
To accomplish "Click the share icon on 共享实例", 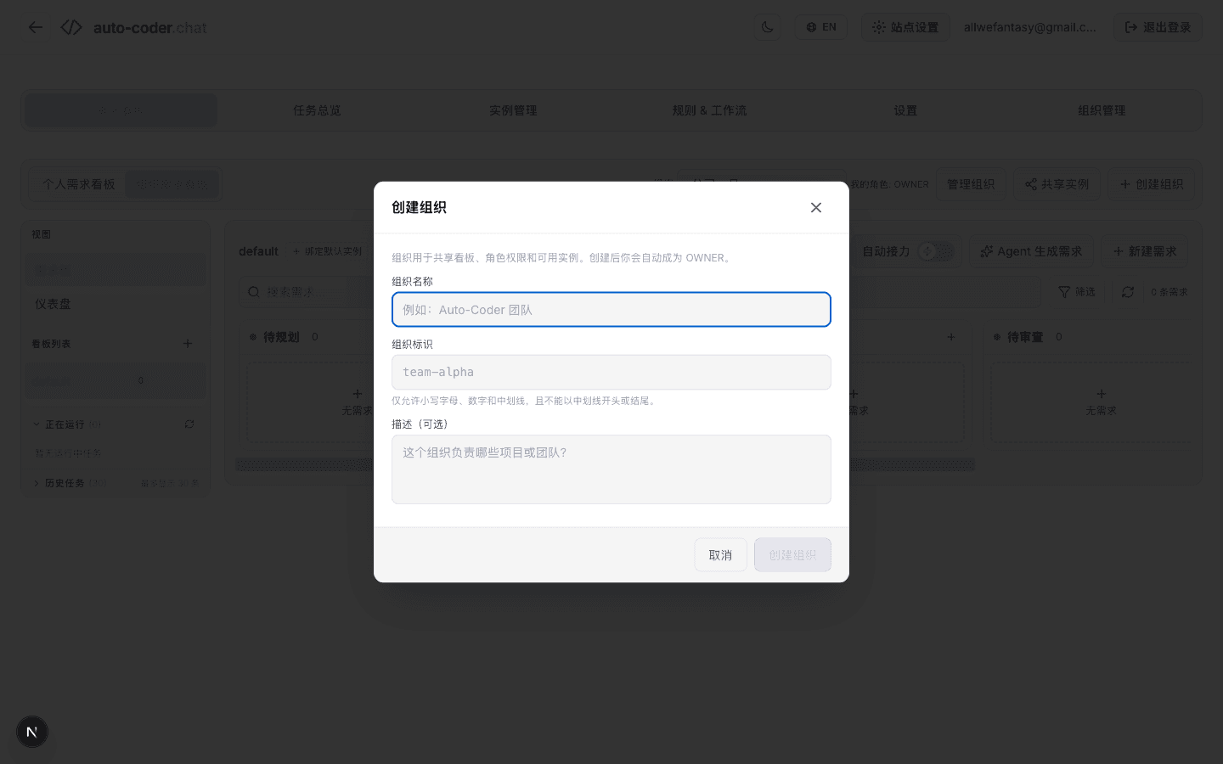I will pos(1030,184).
